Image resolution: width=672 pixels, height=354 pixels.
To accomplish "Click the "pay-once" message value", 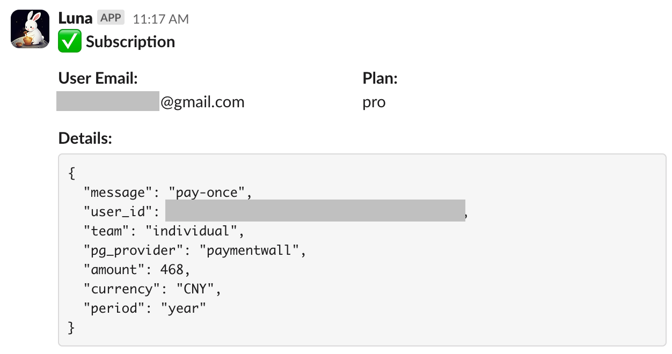I will 207,193.
